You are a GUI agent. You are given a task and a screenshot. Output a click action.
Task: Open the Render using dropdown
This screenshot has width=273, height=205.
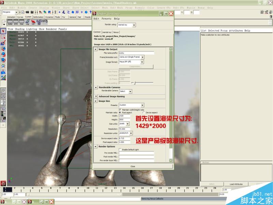point(127,25)
